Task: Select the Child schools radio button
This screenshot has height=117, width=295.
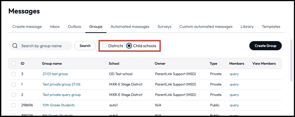Action: (129, 46)
